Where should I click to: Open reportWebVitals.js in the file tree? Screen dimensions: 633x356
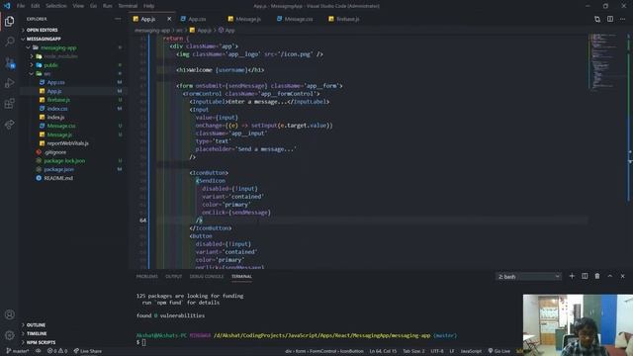pos(67,143)
